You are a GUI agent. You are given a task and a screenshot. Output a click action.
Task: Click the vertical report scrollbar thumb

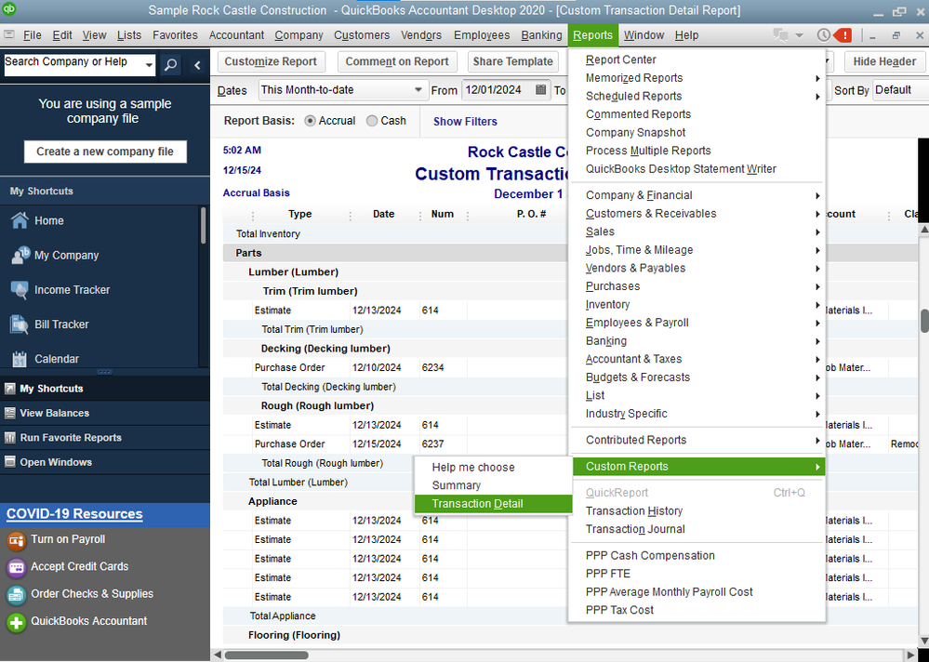coord(924,321)
